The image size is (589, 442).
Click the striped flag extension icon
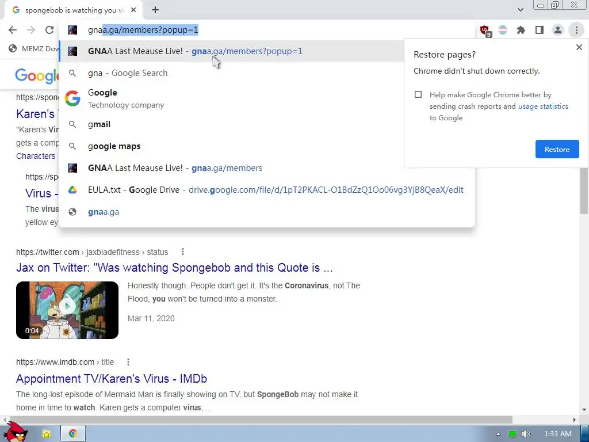(x=503, y=30)
